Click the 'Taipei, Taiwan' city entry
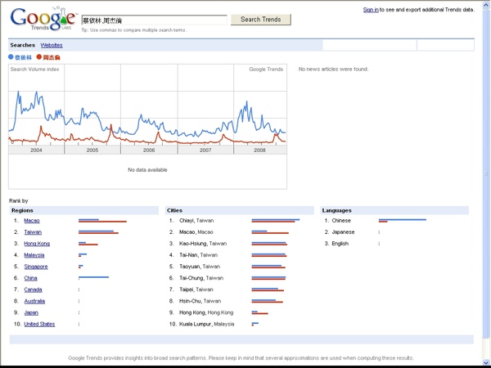The width and height of the screenshot is (491, 368). [x=196, y=289]
